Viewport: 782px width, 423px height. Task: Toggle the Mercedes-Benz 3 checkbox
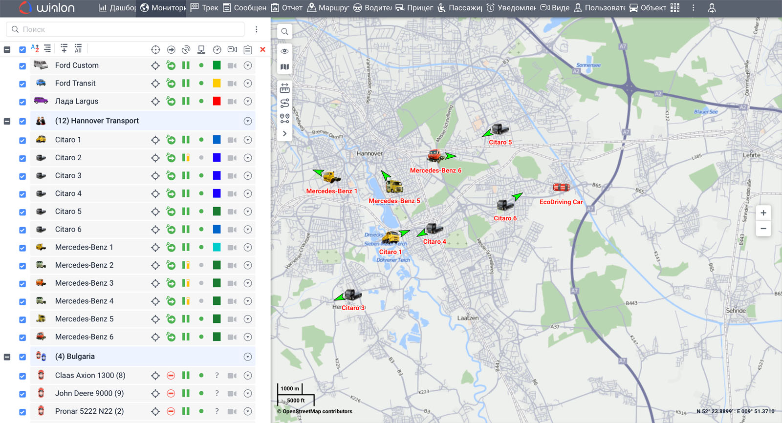[x=22, y=284]
